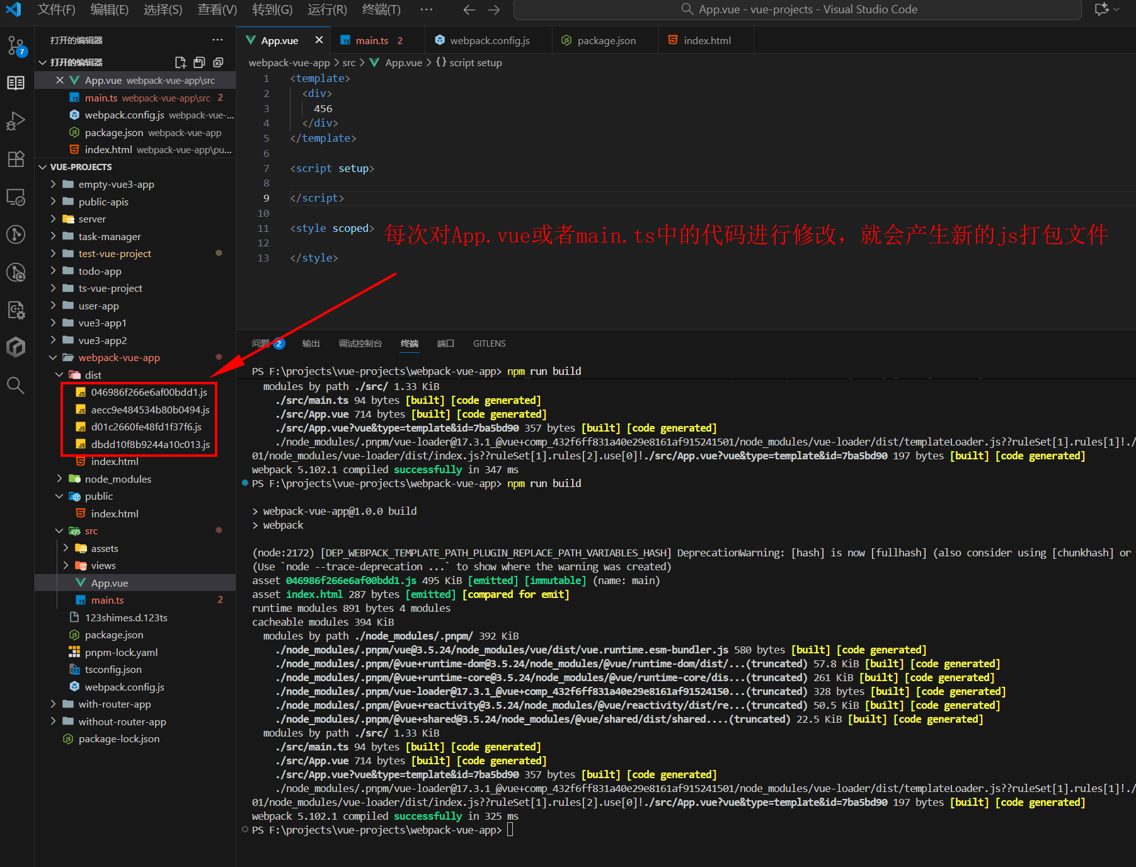The height and width of the screenshot is (867, 1136).
Task: Open pnpm-lock.yaml in explorer
Action: [x=121, y=652]
